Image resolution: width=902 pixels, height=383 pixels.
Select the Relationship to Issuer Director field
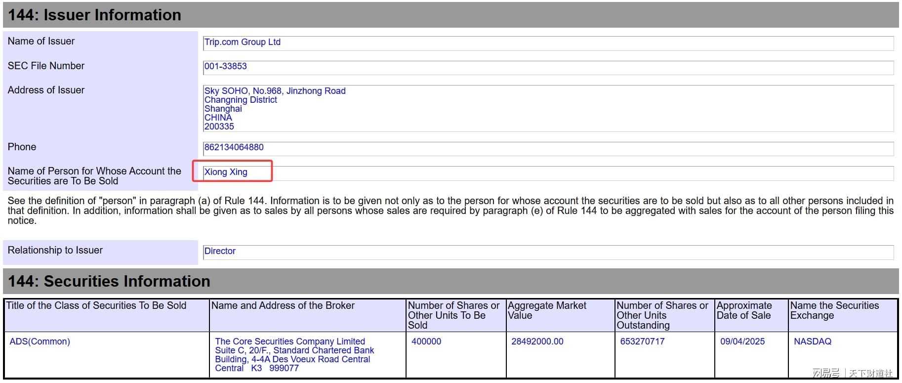pyautogui.click(x=548, y=252)
